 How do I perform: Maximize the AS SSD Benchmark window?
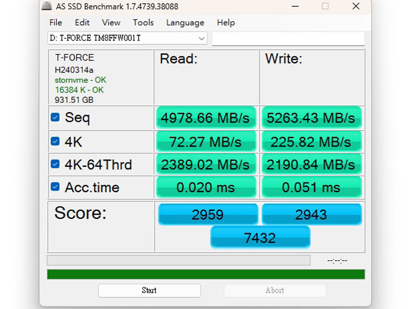point(325,6)
